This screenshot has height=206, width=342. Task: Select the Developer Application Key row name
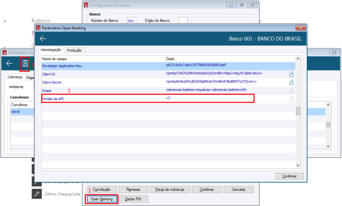pyautogui.click(x=62, y=66)
